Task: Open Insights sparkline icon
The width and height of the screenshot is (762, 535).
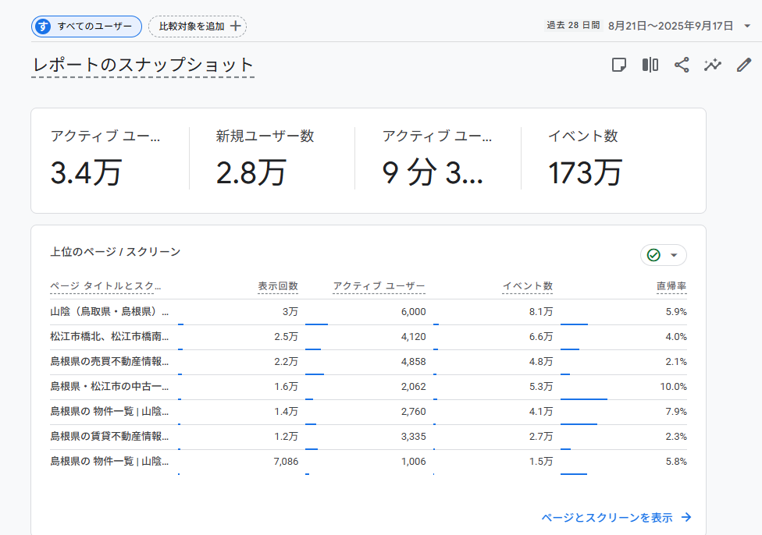Action: (x=712, y=65)
